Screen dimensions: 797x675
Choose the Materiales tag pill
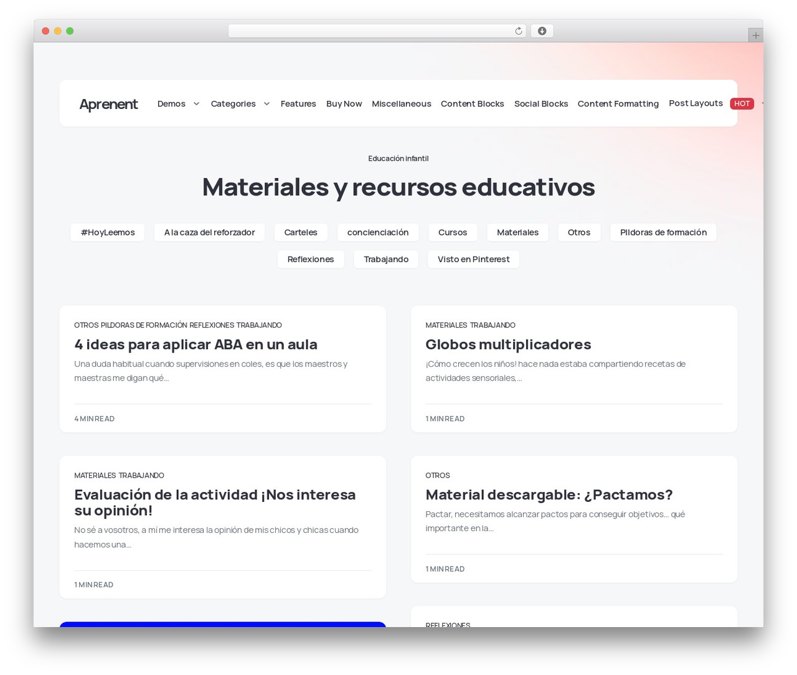(x=517, y=232)
